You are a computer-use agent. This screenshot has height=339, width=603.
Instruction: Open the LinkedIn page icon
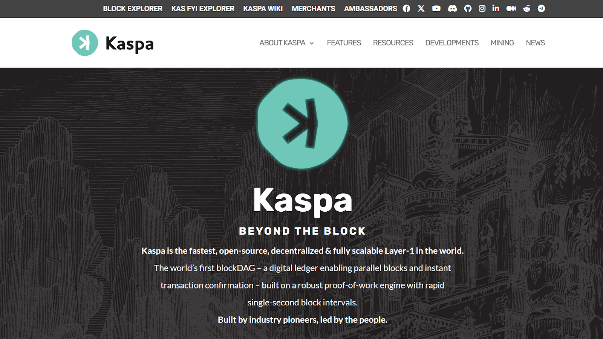click(x=496, y=8)
